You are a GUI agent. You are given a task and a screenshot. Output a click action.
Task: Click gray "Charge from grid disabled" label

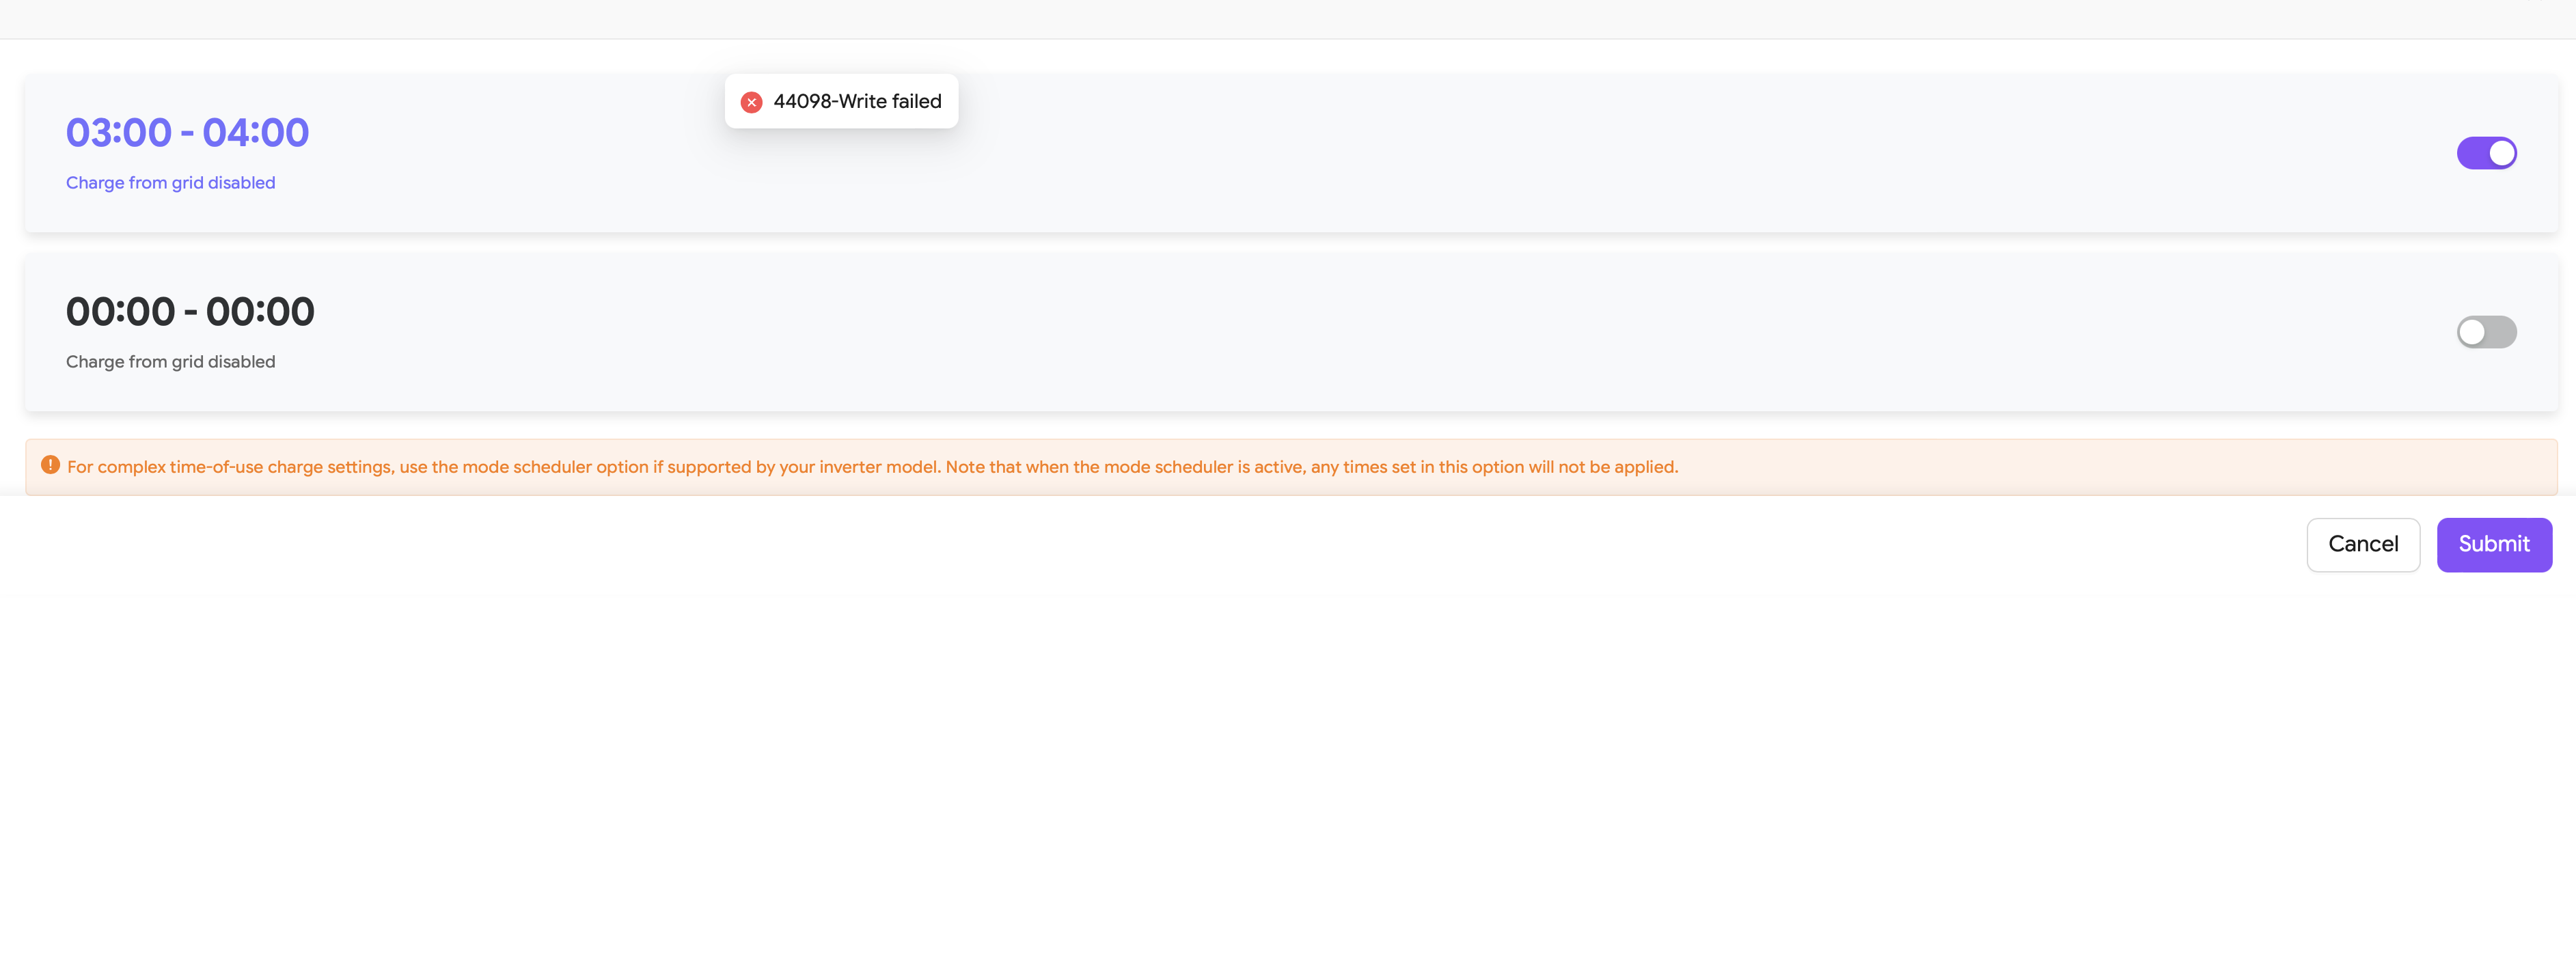170,362
